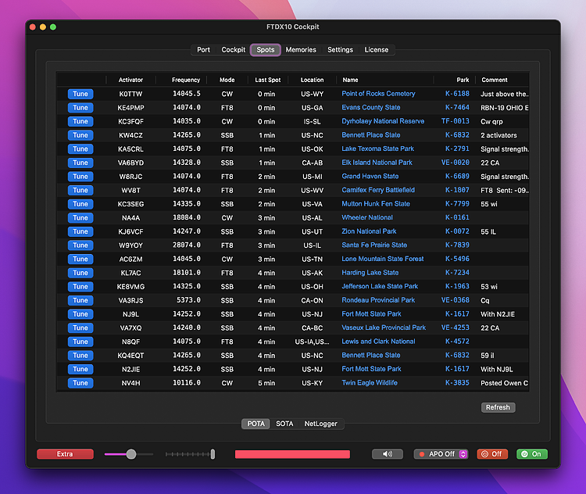Image resolution: width=586 pixels, height=494 pixels.
Task: Click the tick-marked slider handle
Action: tap(213, 454)
